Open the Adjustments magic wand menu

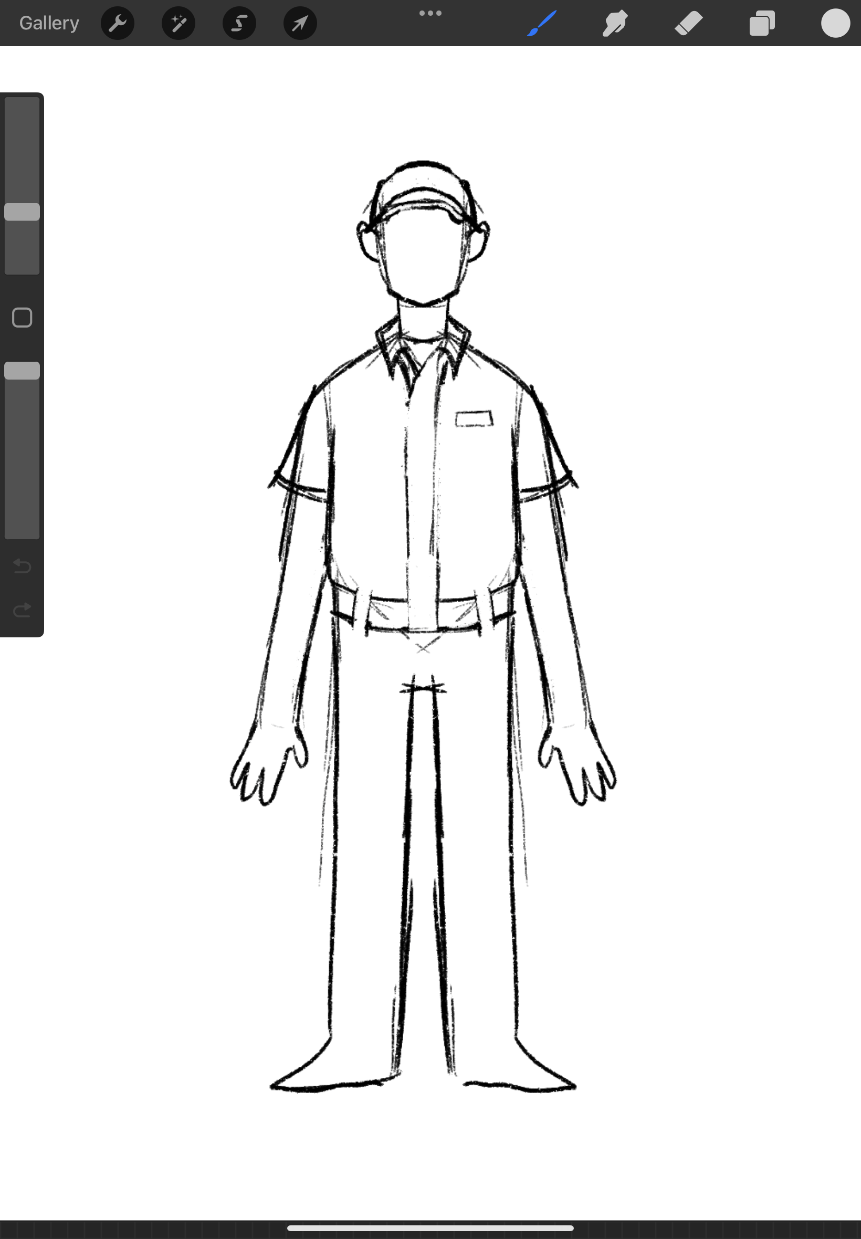(x=178, y=23)
